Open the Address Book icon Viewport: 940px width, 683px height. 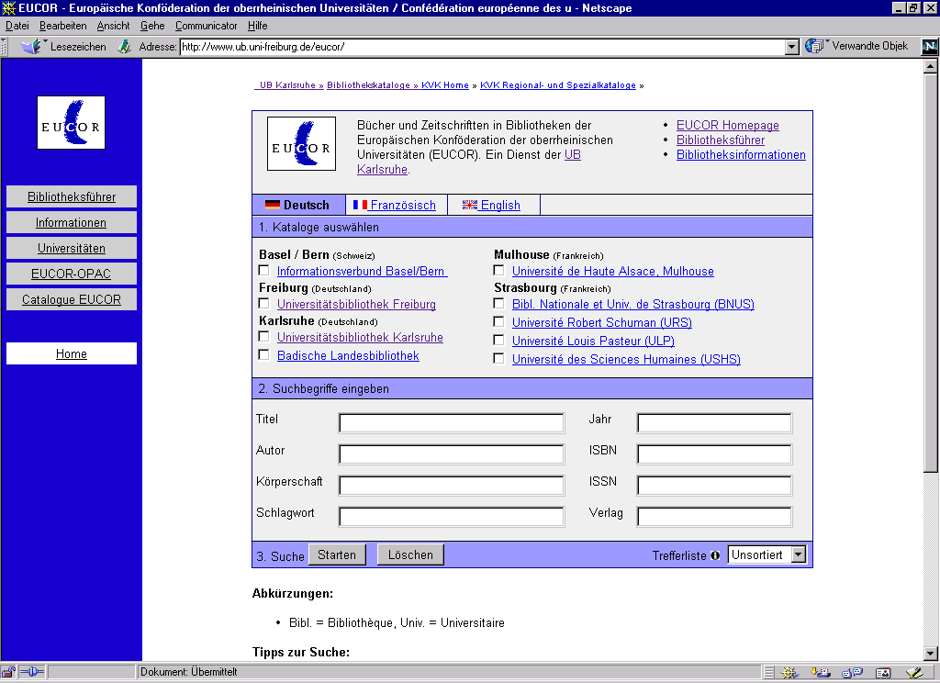pyautogui.click(x=883, y=673)
